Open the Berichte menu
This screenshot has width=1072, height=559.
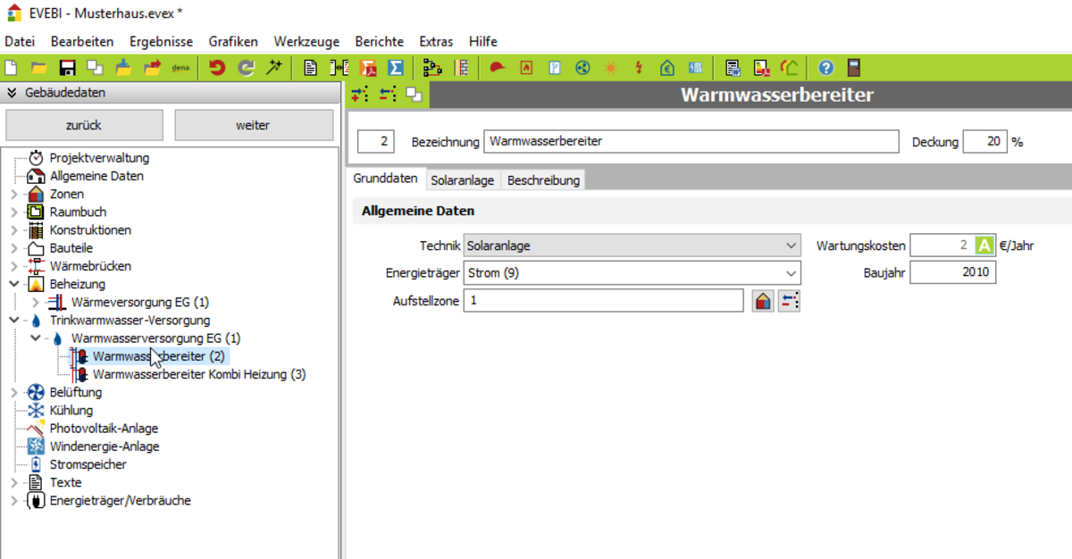click(x=379, y=41)
